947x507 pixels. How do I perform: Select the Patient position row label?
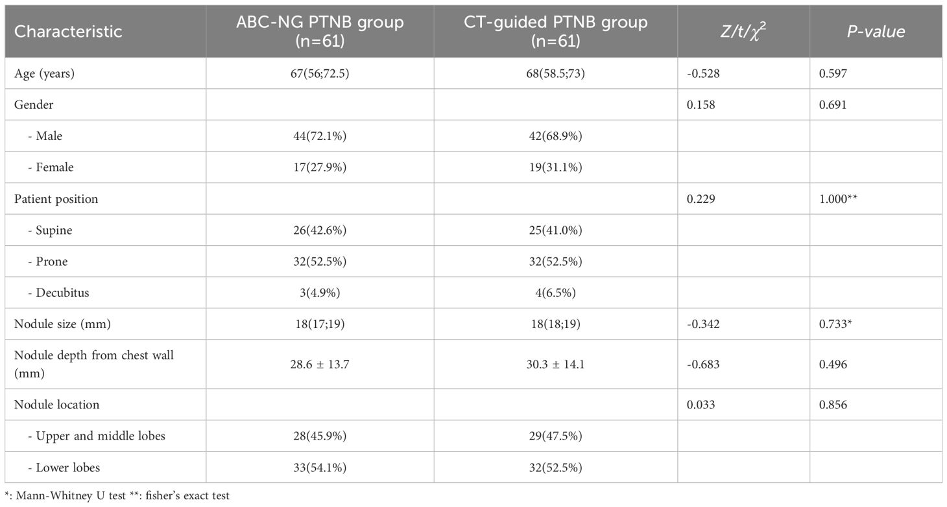56,198
